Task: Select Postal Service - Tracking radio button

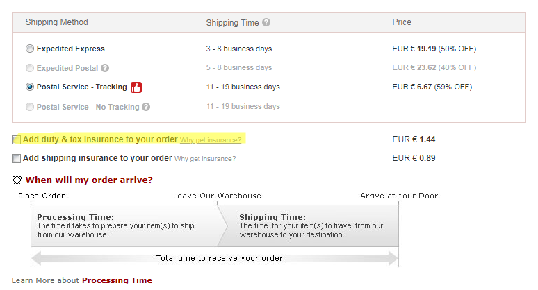Action: point(29,87)
